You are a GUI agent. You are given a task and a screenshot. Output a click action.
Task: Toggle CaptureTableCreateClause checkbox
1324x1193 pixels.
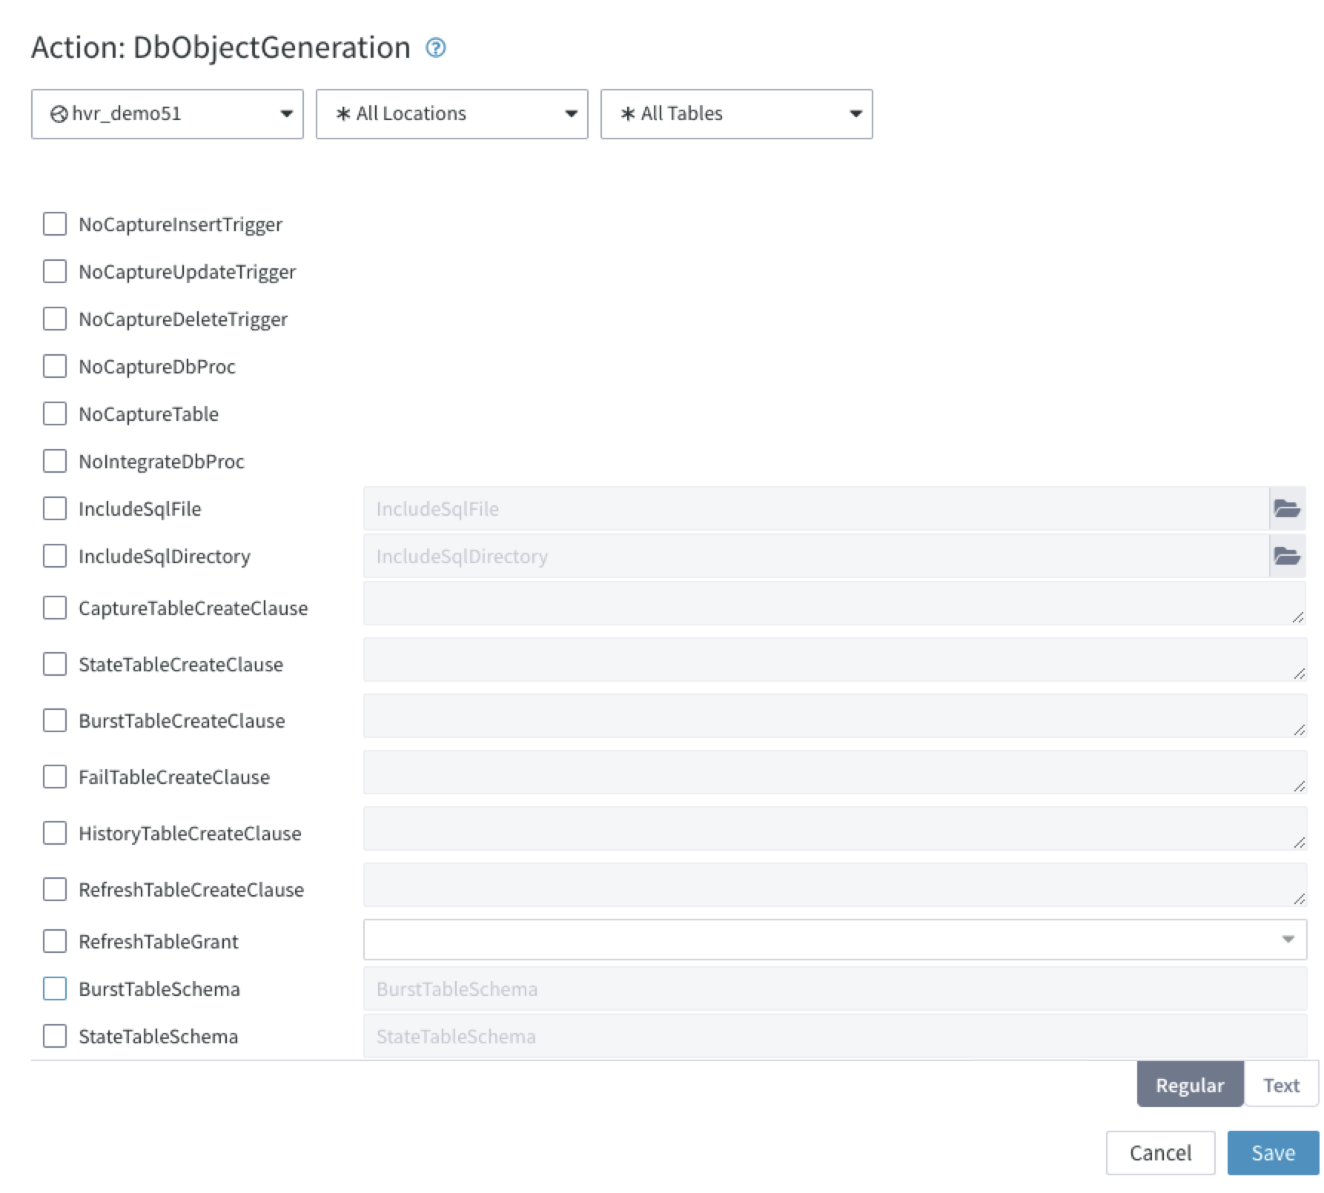pos(55,608)
